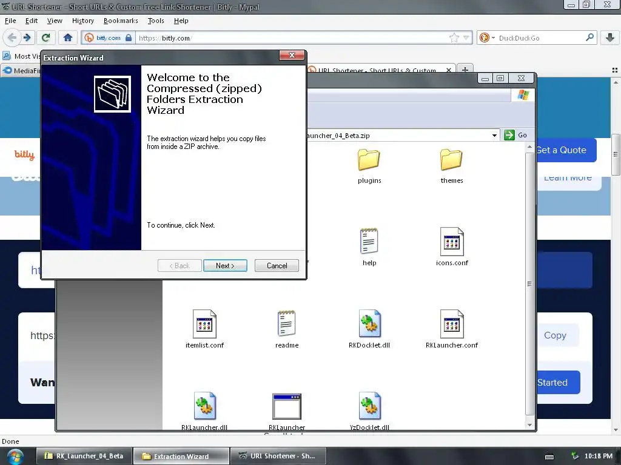Viewport: 621px width, 465px height.
Task: Open the Help menu
Action: tap(181, 21)
